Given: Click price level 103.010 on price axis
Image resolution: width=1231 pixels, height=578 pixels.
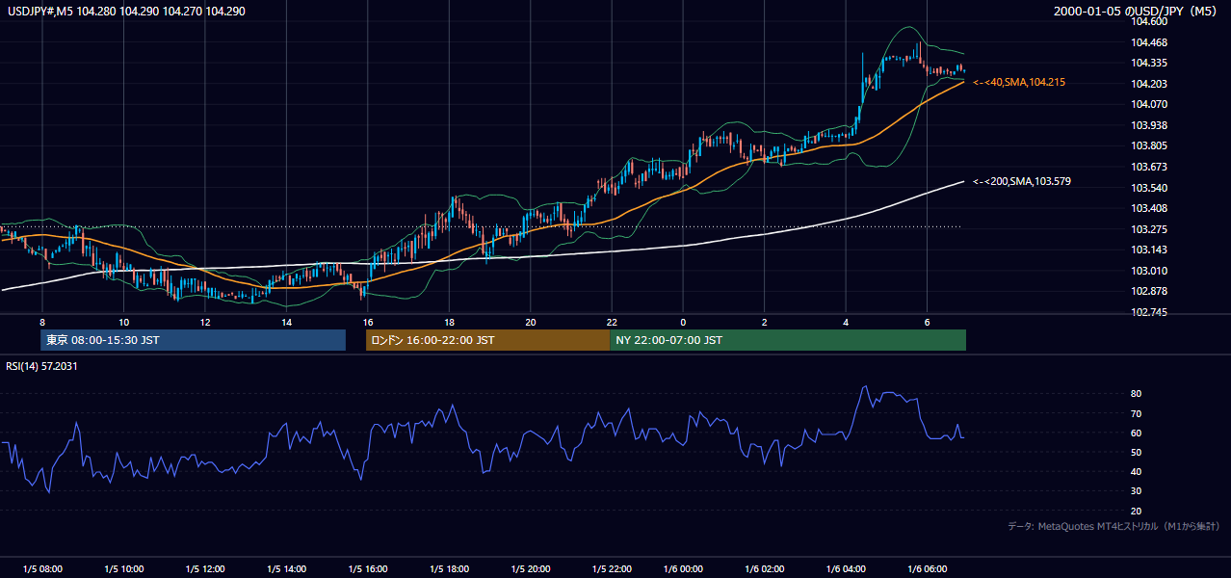Looking at the screenshot, I should pyautogui.click(x=1151, y=271).
